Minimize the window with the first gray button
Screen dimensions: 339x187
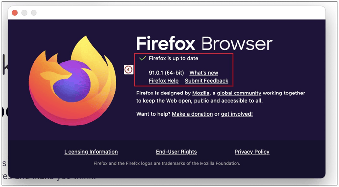coord(24,13)
